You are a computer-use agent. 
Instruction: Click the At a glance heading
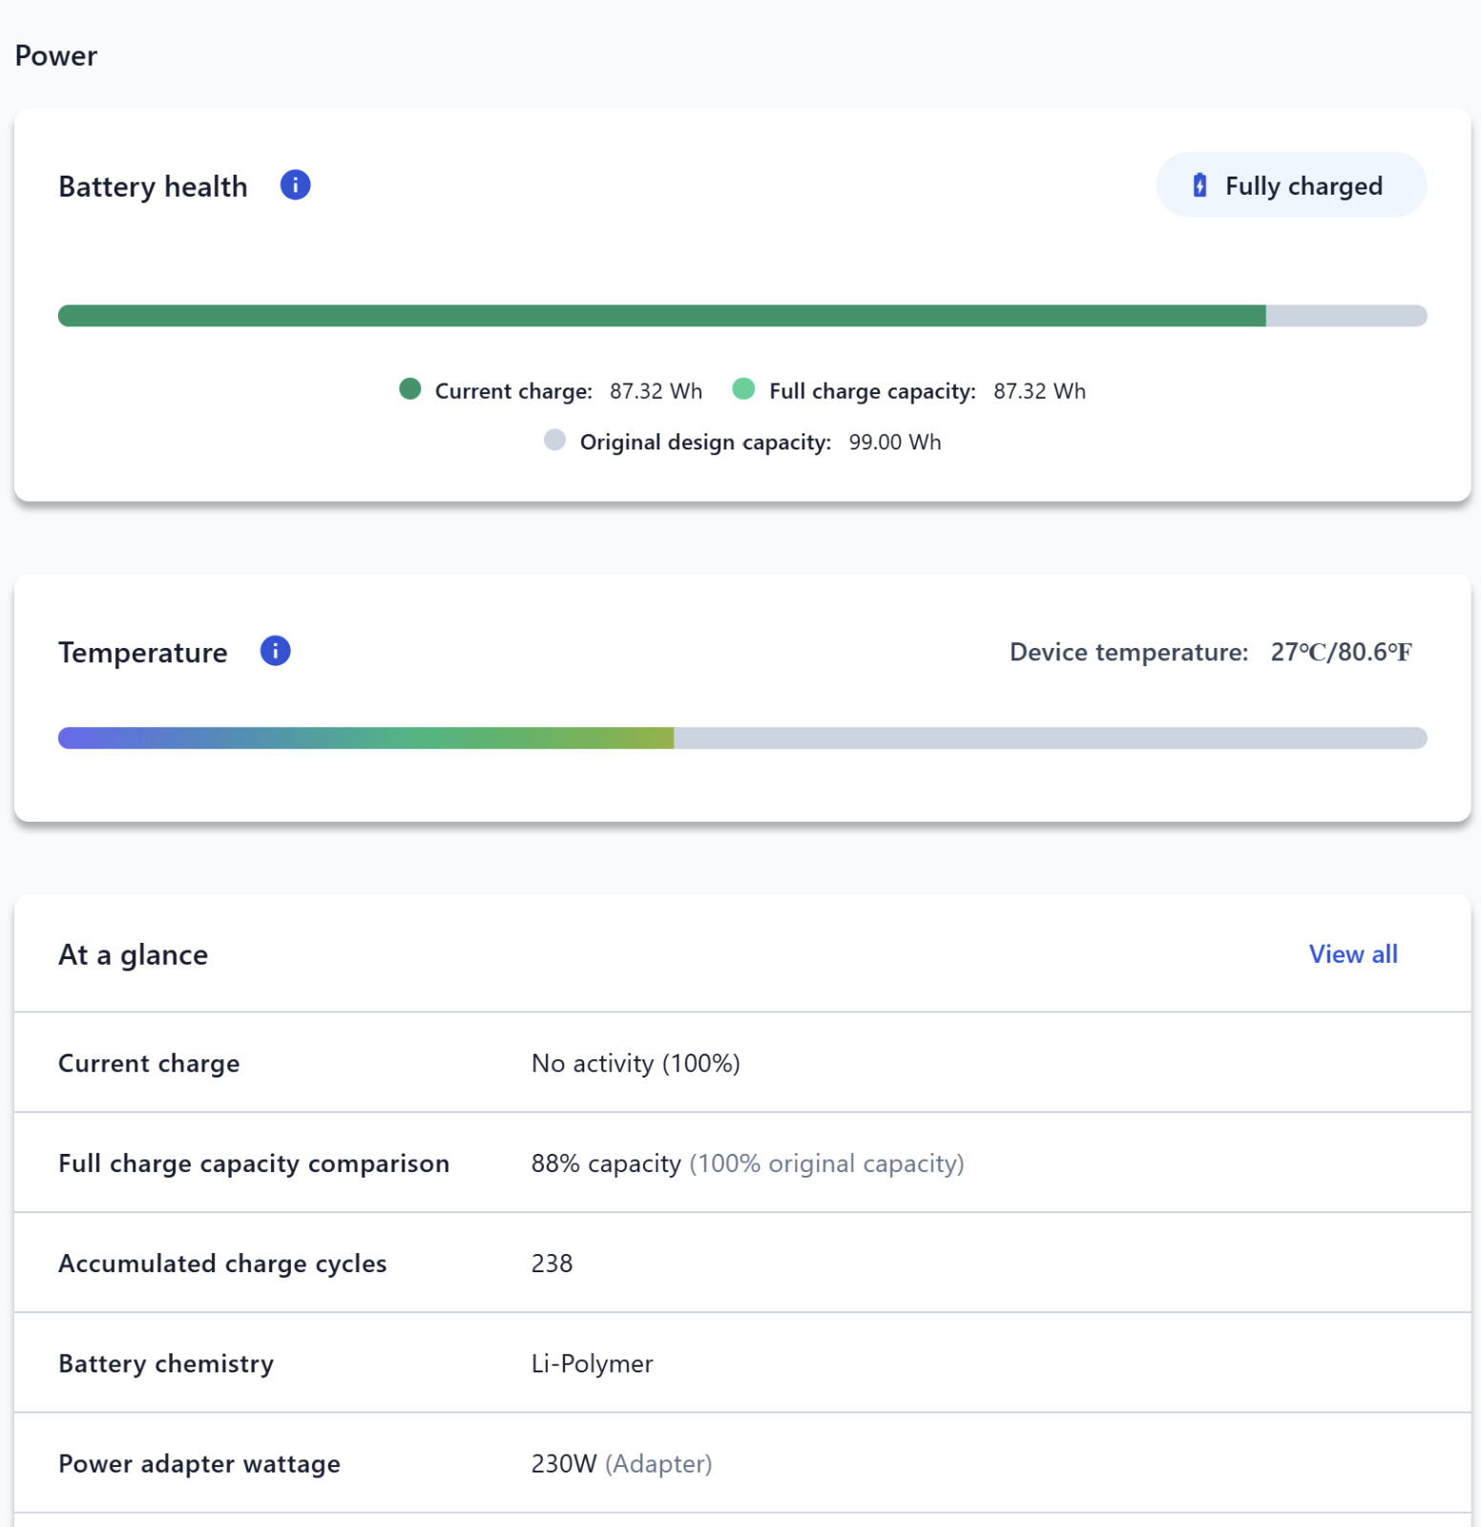pos(133,955)
